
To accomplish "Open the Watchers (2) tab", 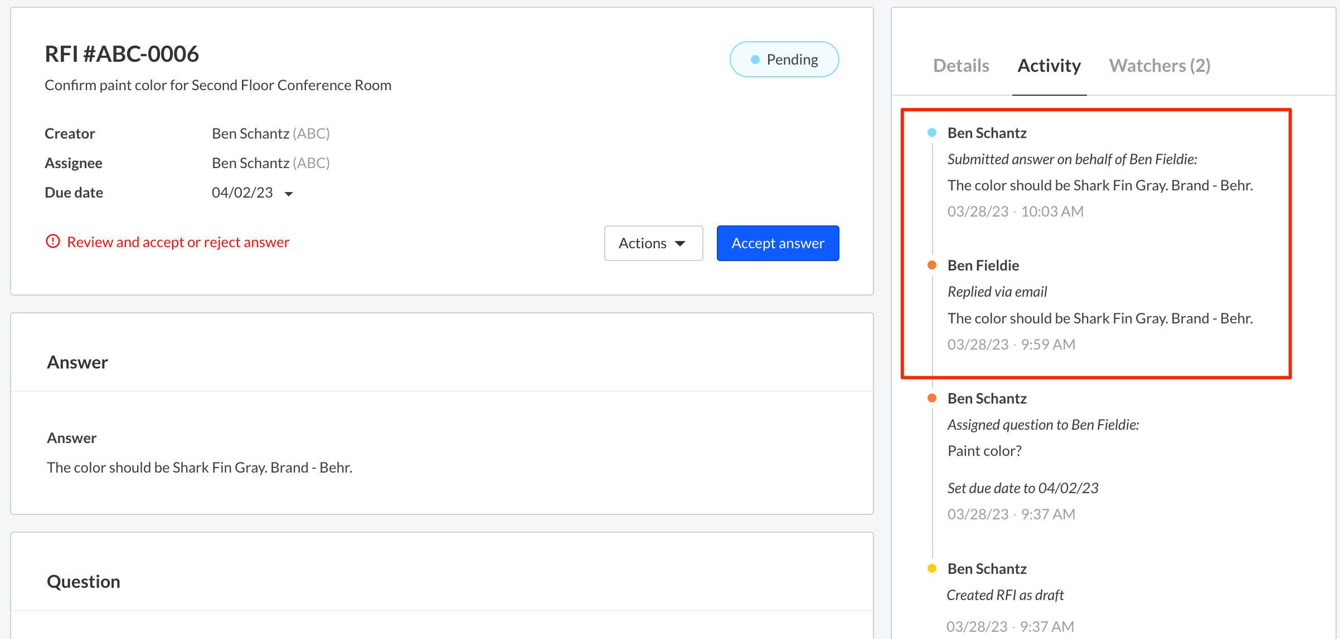I will pyautogui.click(x=1159, y=66).
